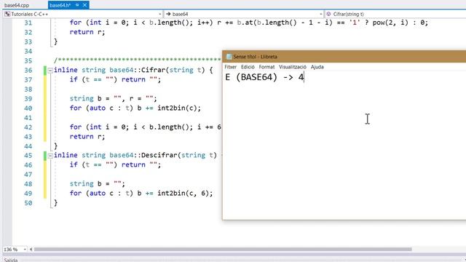Pin the base64.h* tab
Image resolution: width=466 pixels, height=262 pixels.
pos(77,5)
